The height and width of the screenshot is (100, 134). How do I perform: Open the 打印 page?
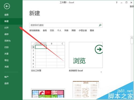click(6, 47)
